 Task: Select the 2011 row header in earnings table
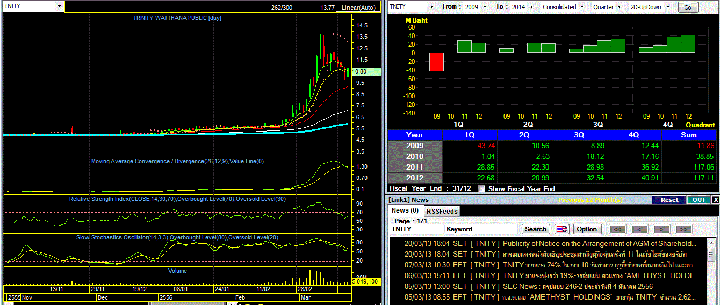point(415,167)
